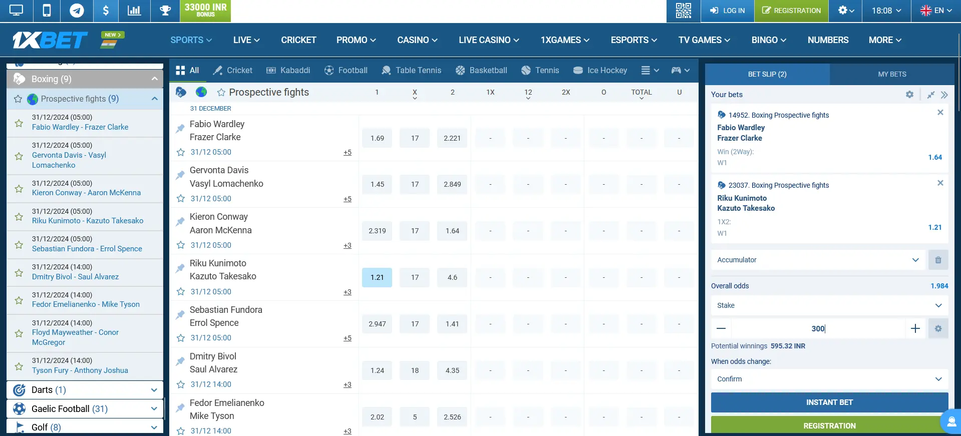Favorite Gervonta Davis fight in sidebar
Image resolution: width=961 pixels, height=436 pixels.
click(19, 156)
